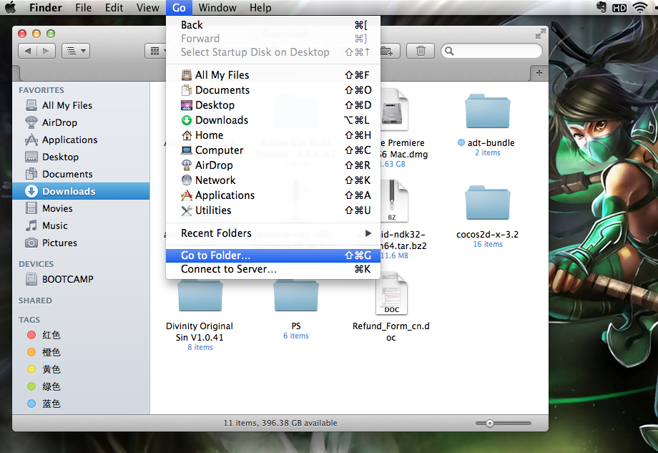
Task: Click the trash delete toolbar button
Action: coord(421,52)
